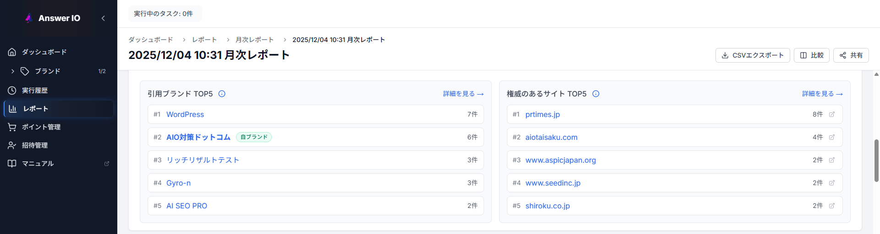Collapse the sidebar with the chevron icon
The width and height of the screenshot is (880, 234).
pyautogui.click(x=103, y=18)
